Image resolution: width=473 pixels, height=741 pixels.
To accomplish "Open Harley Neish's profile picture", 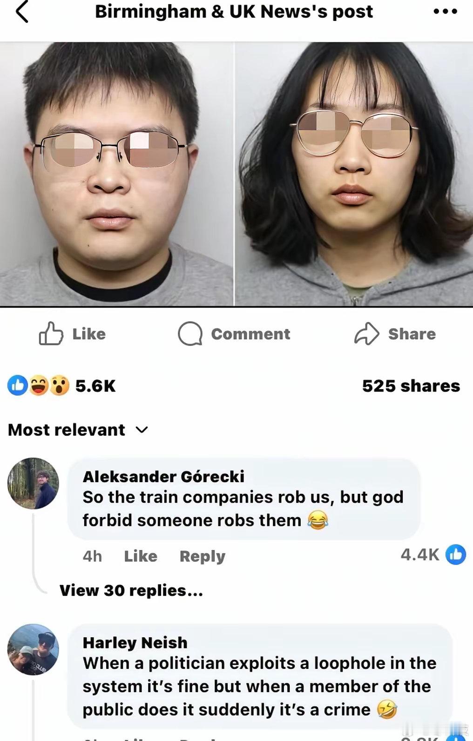I will pos(33,649).
